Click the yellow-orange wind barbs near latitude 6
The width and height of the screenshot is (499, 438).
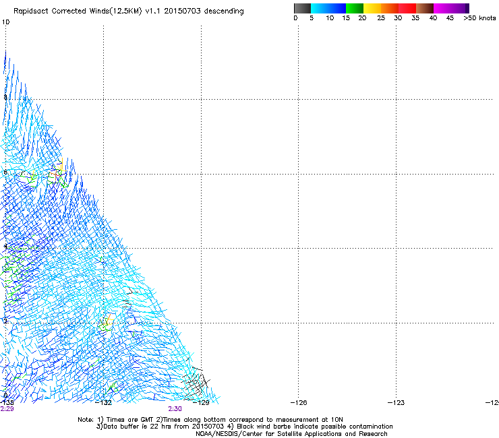(x=58, y=170)
